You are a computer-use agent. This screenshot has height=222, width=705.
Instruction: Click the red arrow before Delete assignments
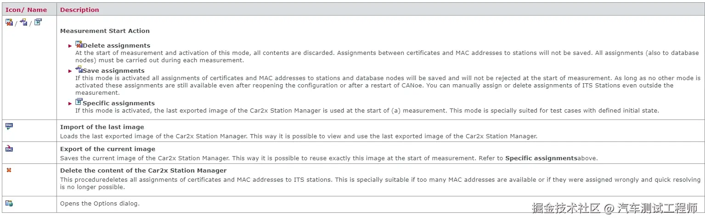[x=70, y=46]
